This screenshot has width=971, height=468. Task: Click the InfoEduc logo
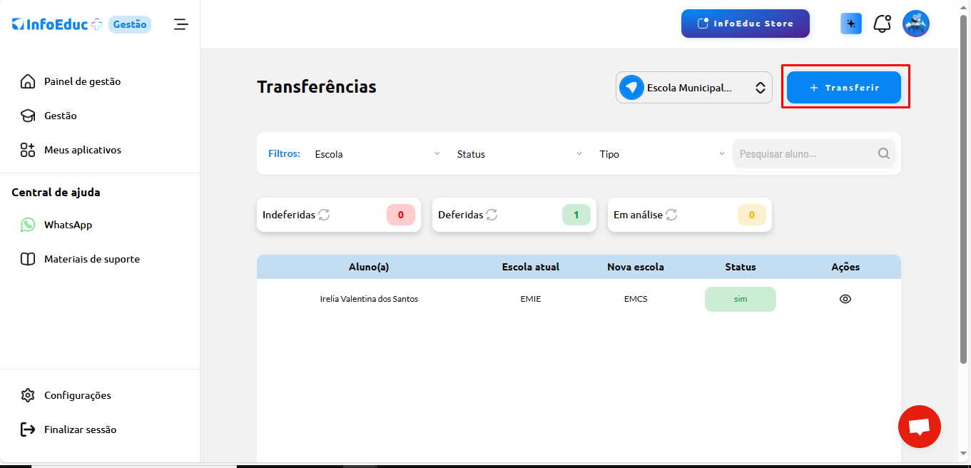pos(57,24)
